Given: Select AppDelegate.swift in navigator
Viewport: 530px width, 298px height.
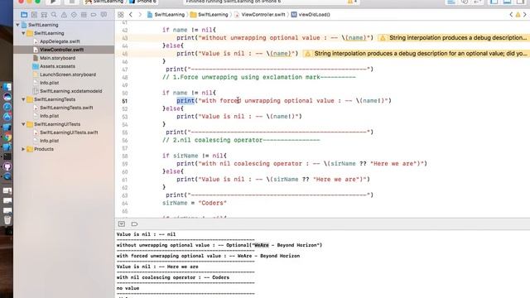Looking at the screenshot, I should [60, 41].
